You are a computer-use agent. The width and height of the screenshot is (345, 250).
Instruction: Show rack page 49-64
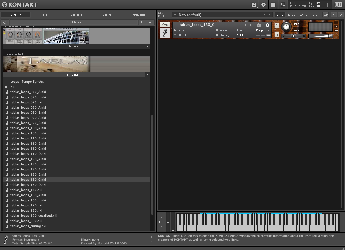point(315,15)
